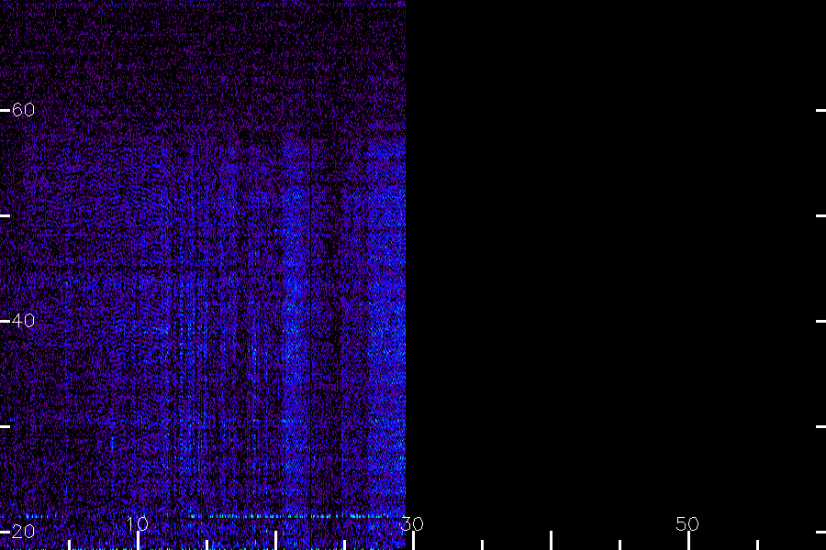
Task: Click the x-axis label 10
Action: pyautogui.click(x=138, y=523)
